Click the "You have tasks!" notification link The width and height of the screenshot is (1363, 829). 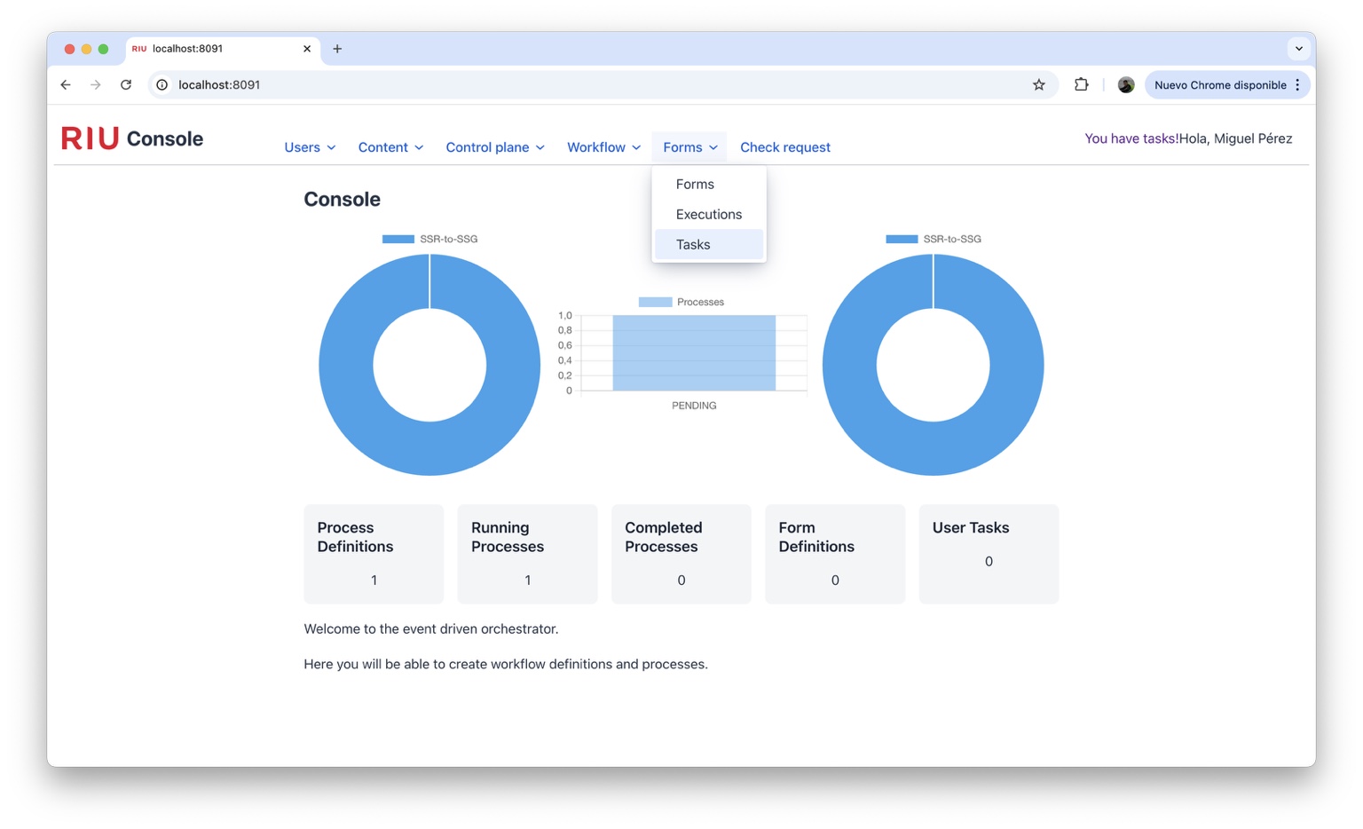pyautogui.click(x=1131, y=138)
